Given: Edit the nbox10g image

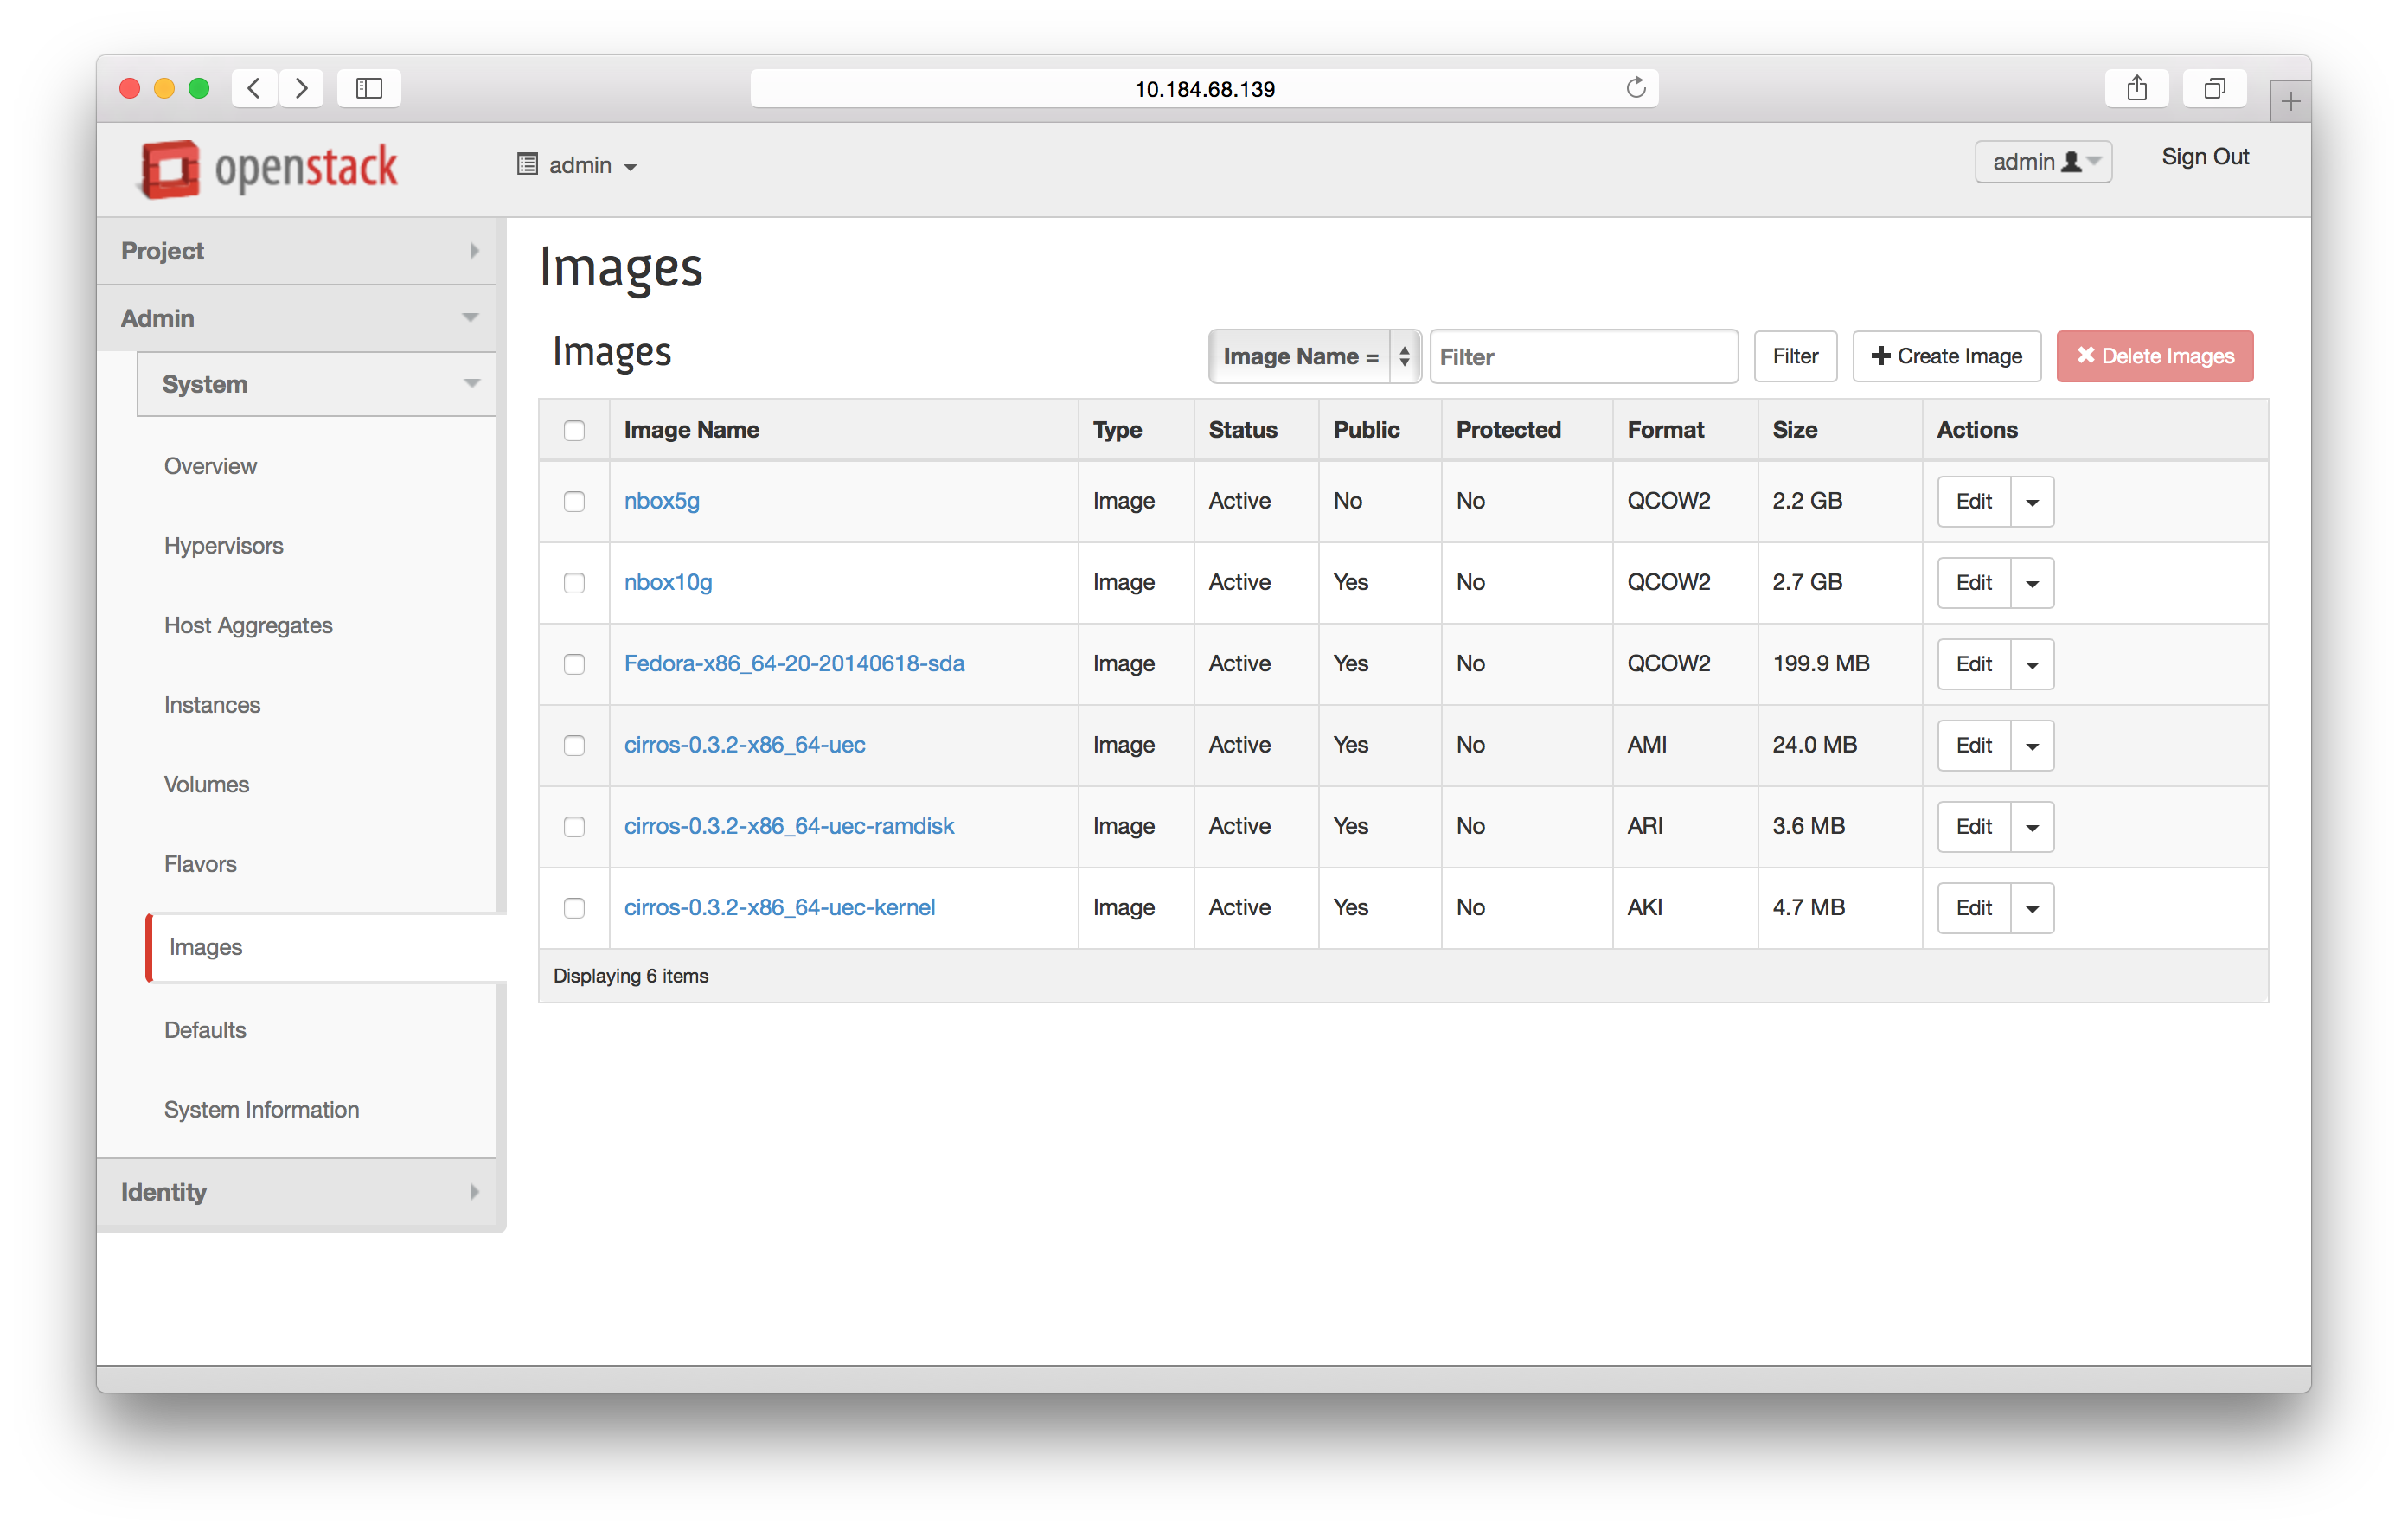Looking at the screenshot, I should point(1974,582).
